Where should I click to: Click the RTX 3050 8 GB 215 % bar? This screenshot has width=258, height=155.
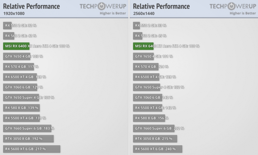(x=155, y=139)
